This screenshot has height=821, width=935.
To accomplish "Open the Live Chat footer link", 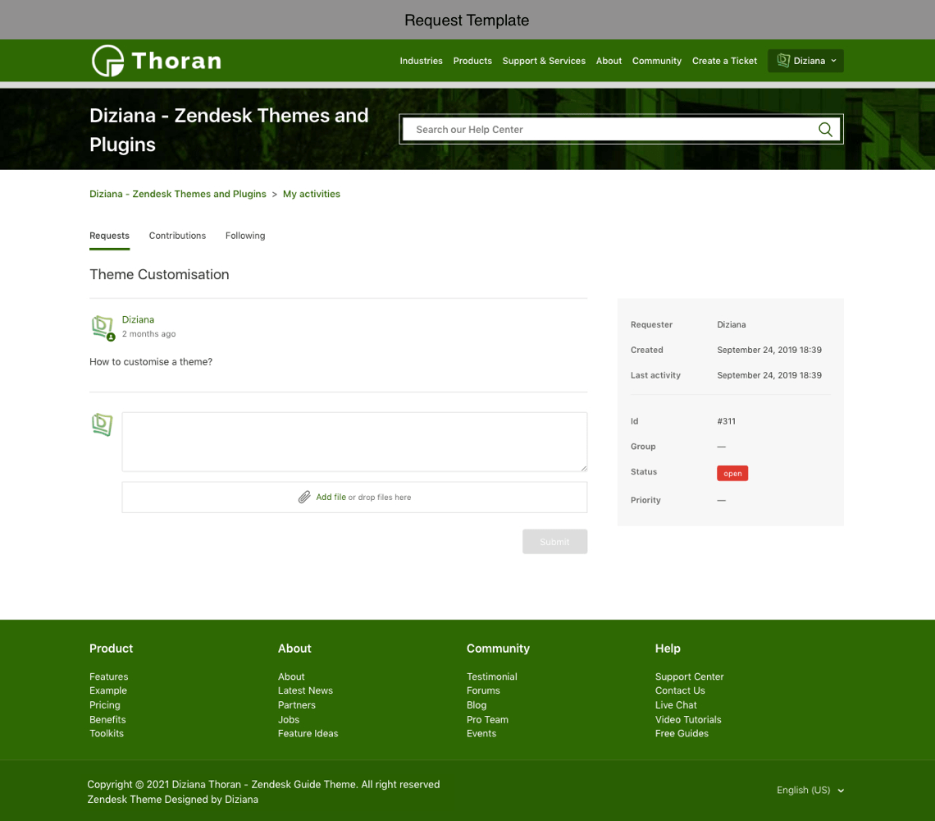I will 676,705.
